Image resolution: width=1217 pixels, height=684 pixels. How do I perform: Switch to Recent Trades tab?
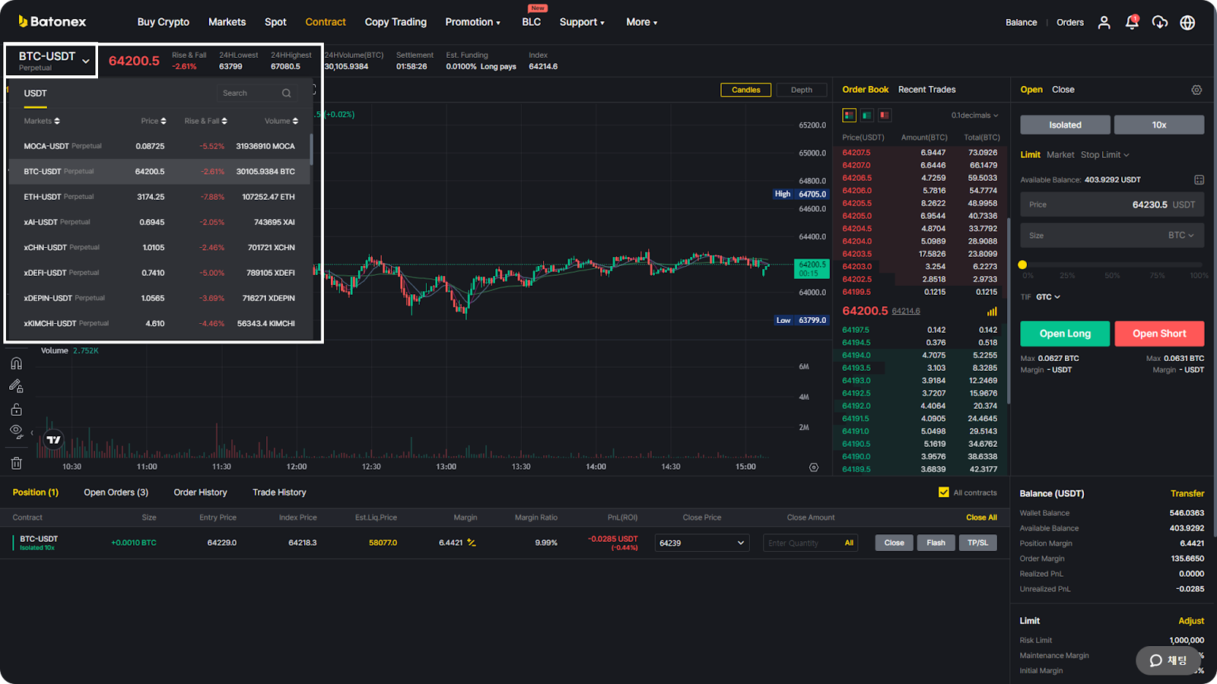[x=926, y=90]
